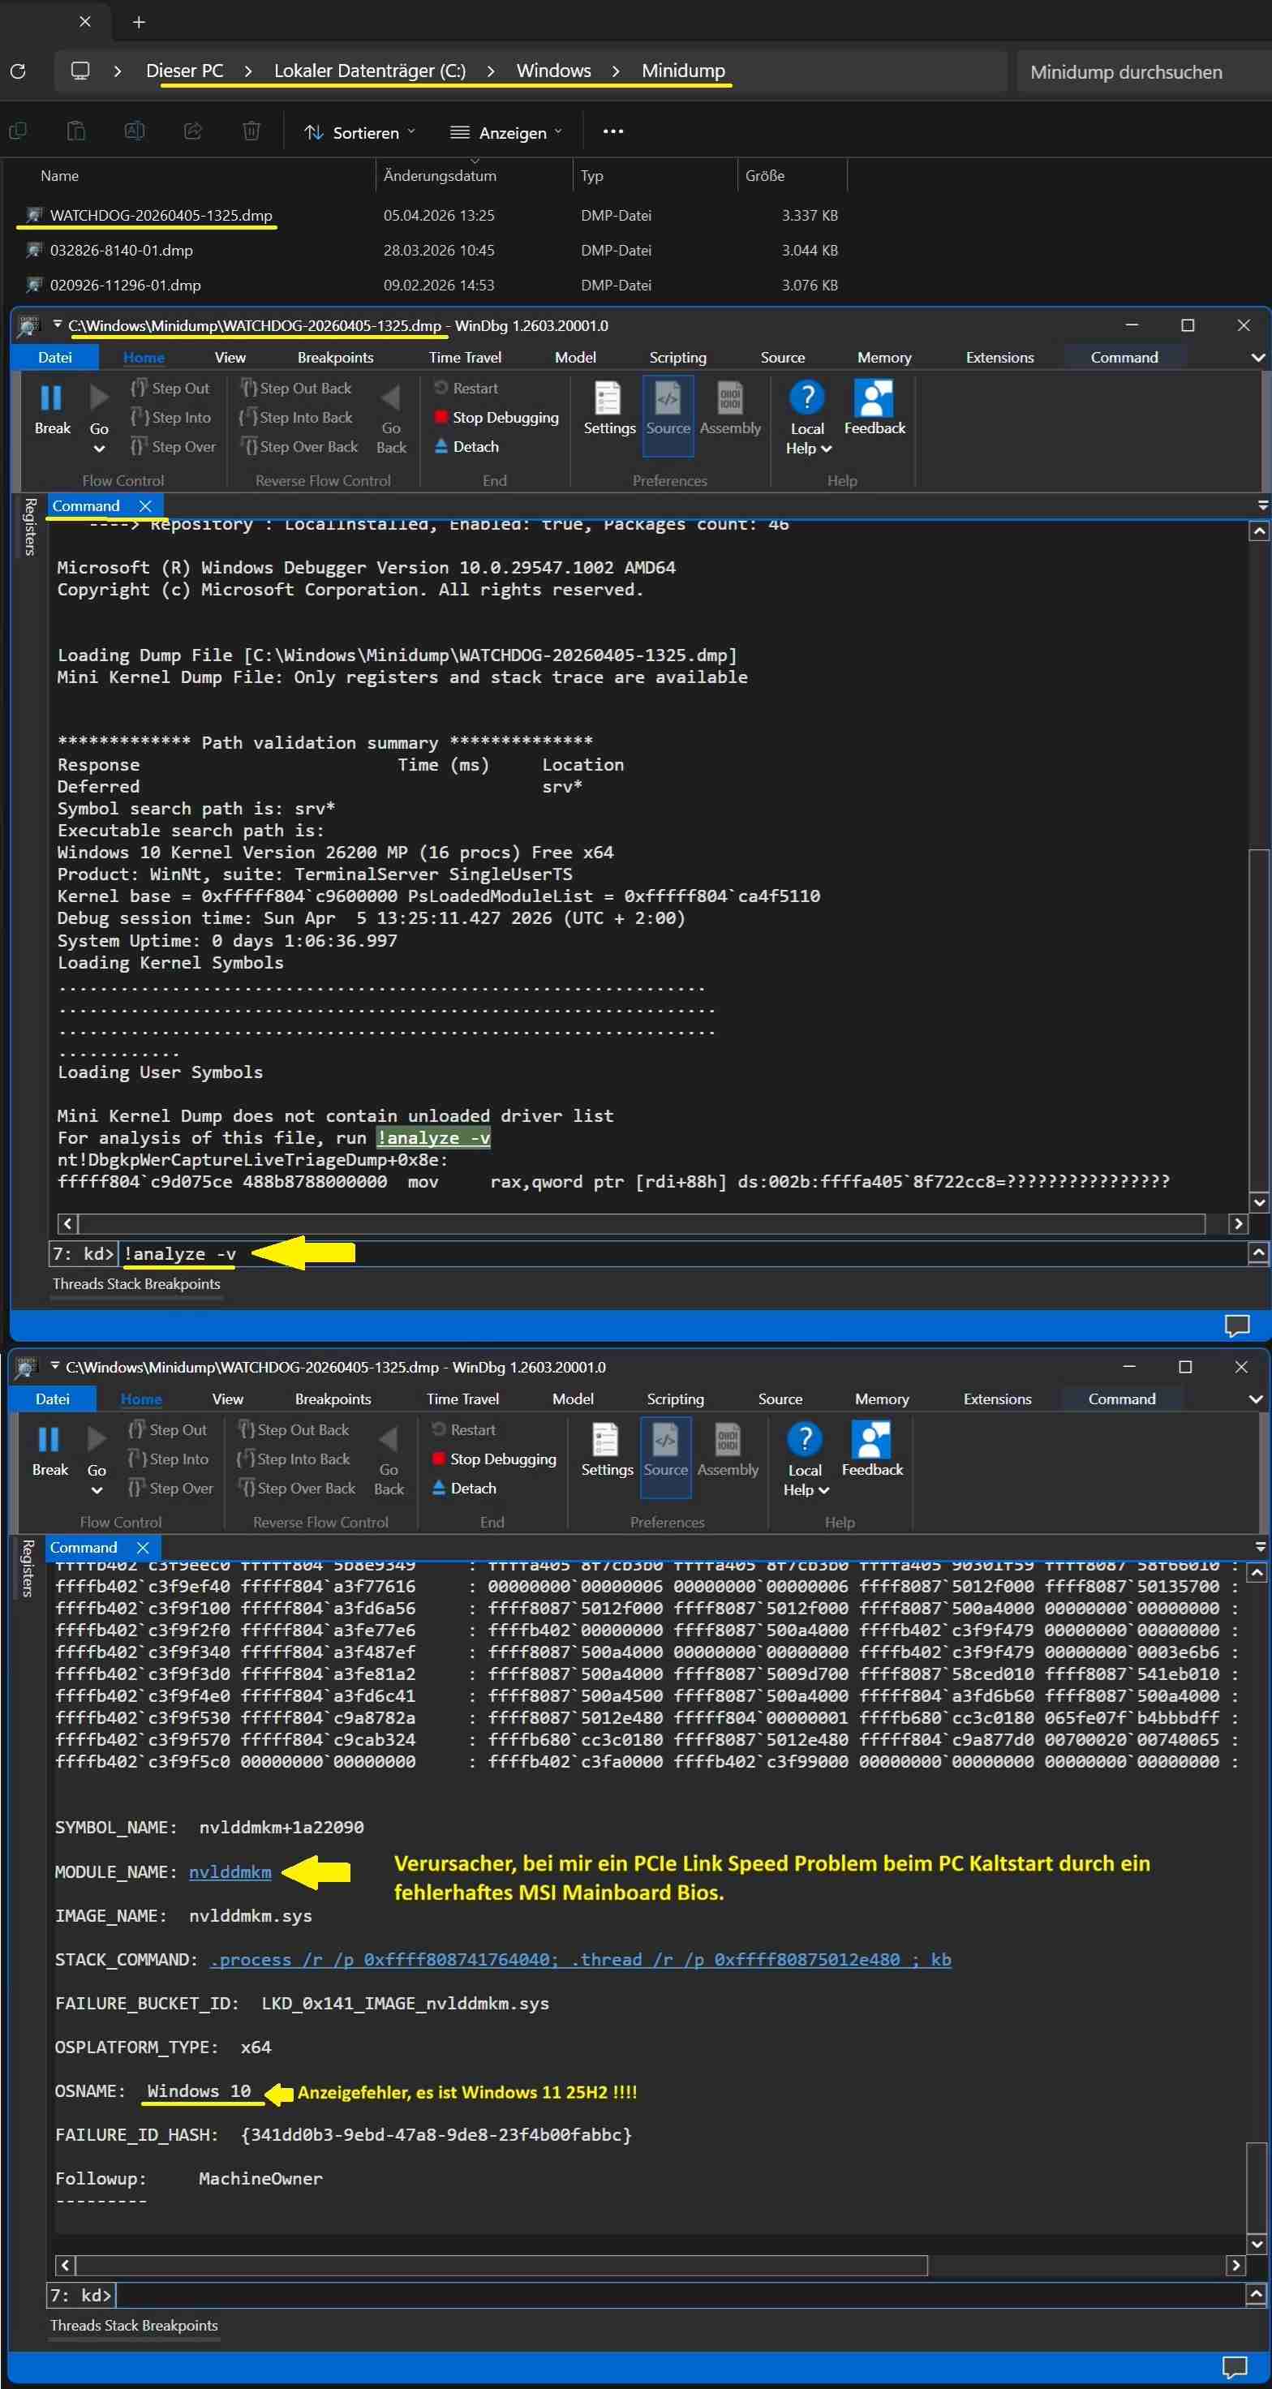Click Break icon in upper WinDbg window
Screen dimensions: 1272x2389
[51, 399]
